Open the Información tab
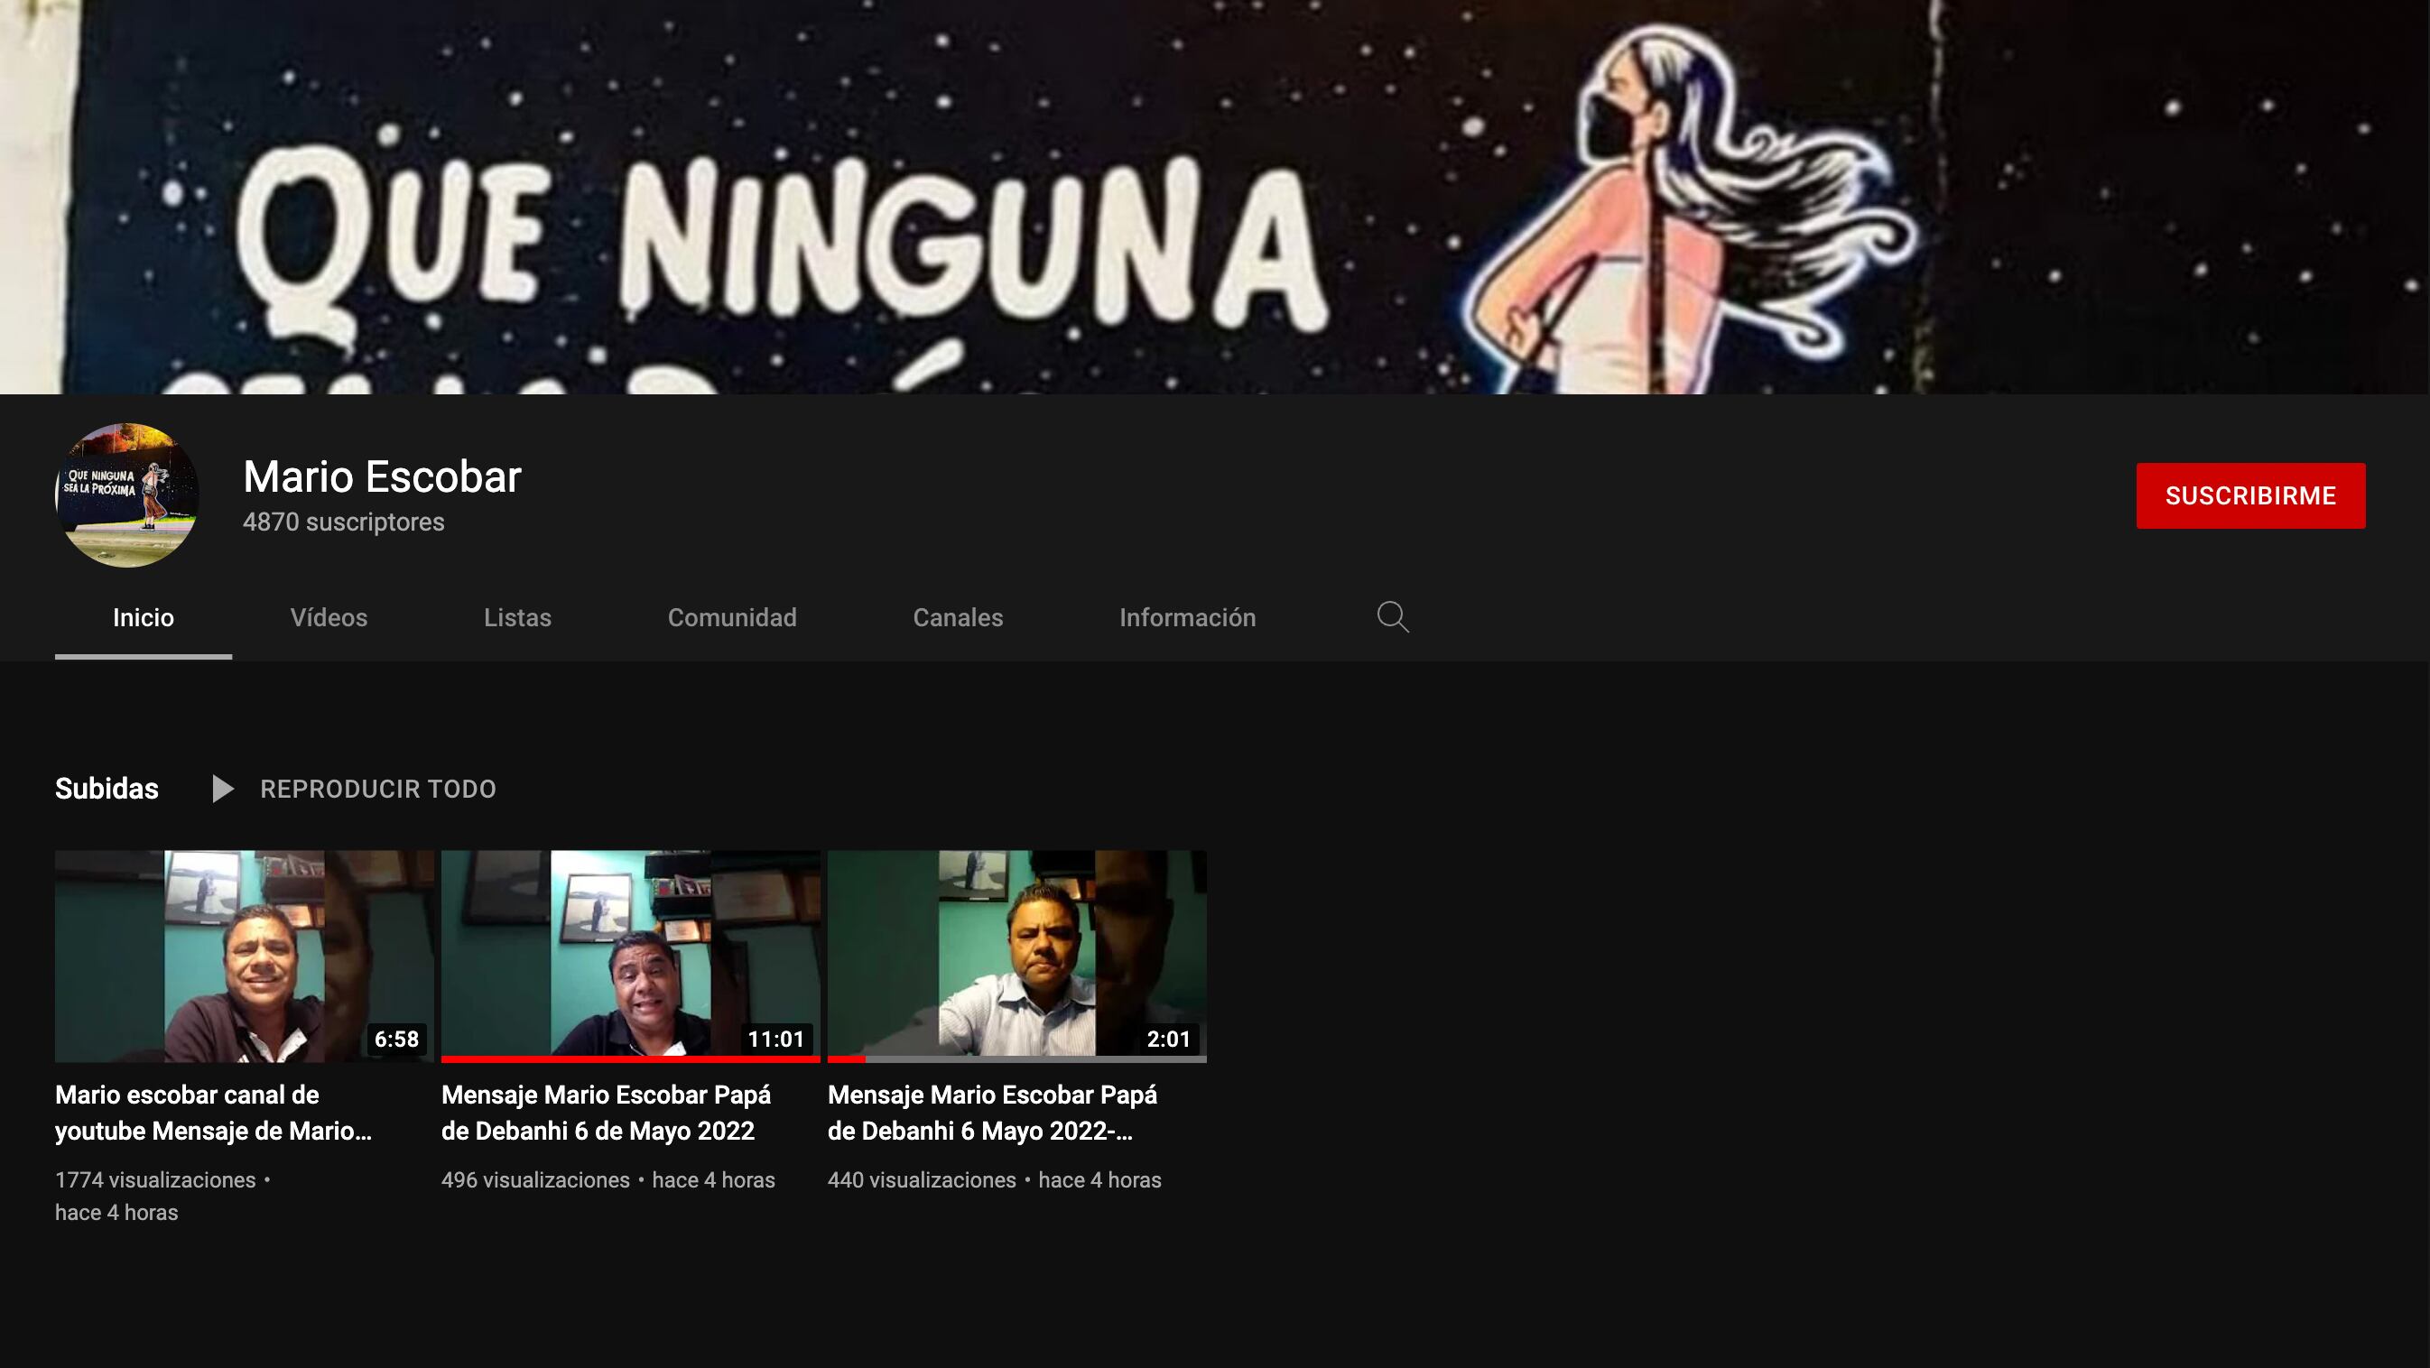Viewport: 2430px width, 1368px height. [x=1187, y=617]
